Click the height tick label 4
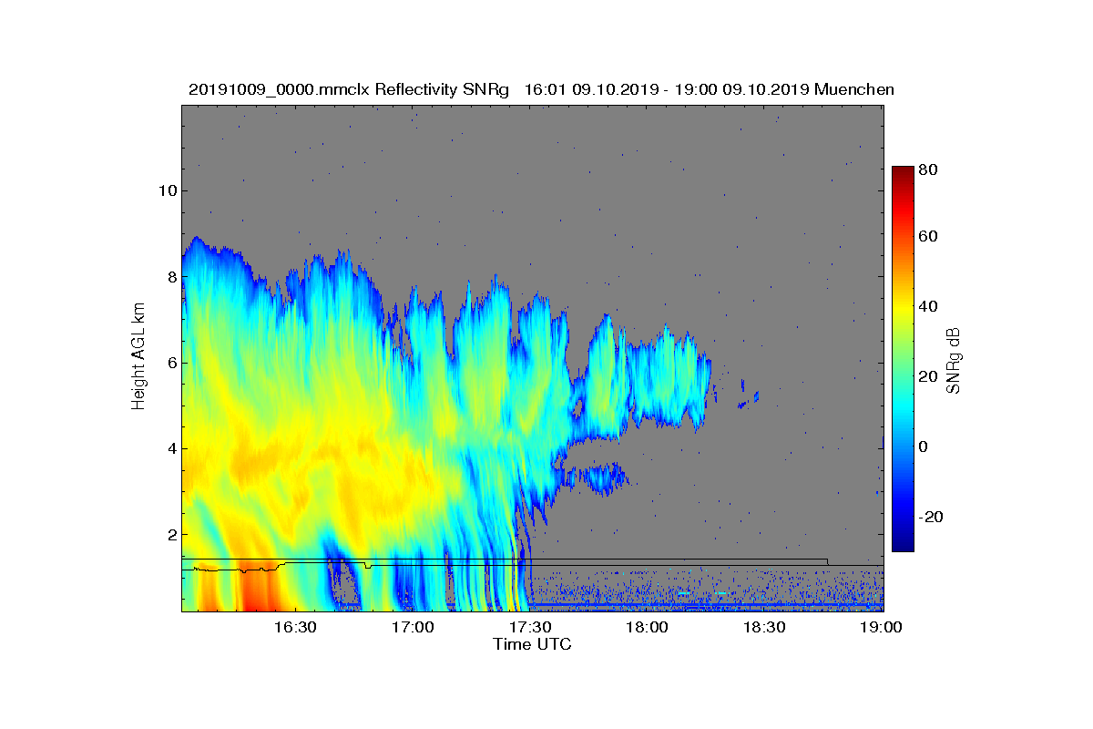 coord(171,448)
